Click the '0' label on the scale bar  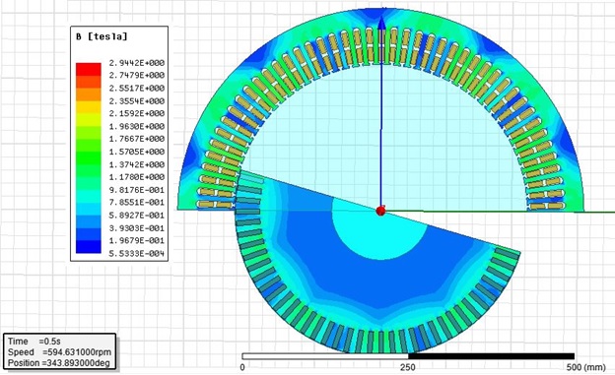pyautogui.click(x=242, y=367)
